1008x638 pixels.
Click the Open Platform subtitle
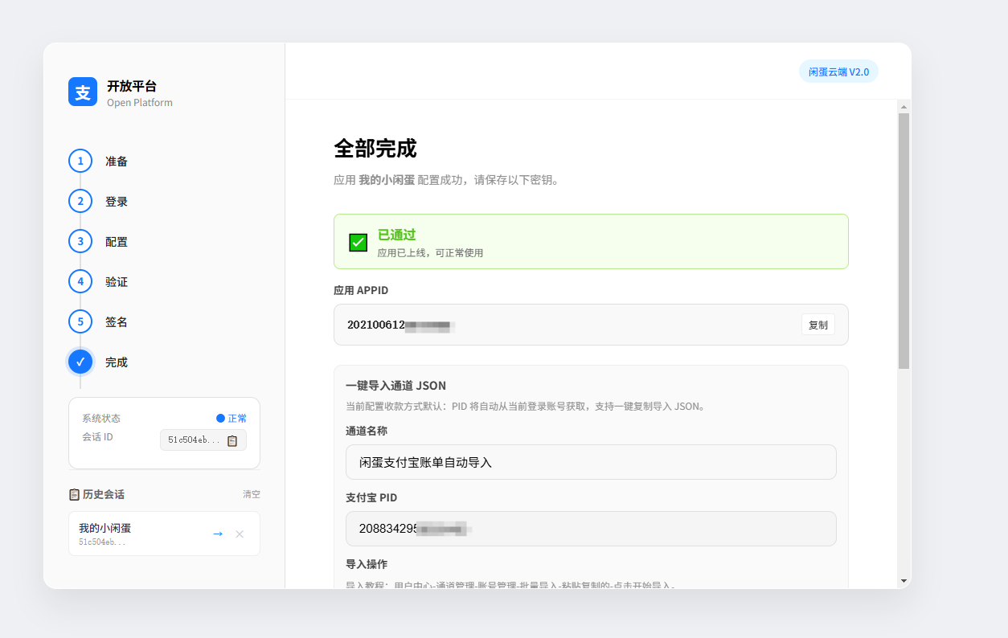coord(140,103)
